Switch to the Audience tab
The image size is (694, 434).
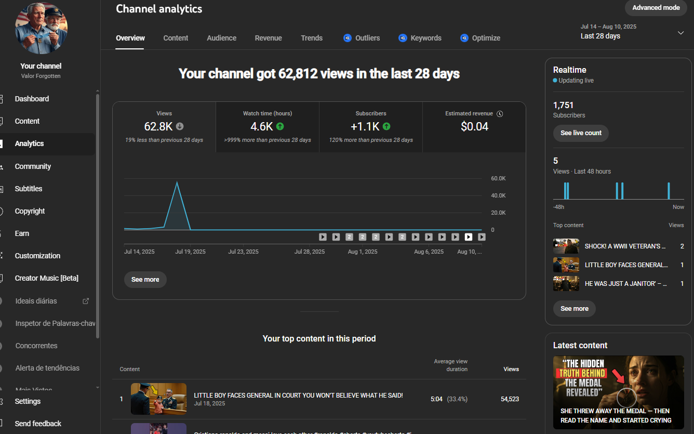point(221,38)
